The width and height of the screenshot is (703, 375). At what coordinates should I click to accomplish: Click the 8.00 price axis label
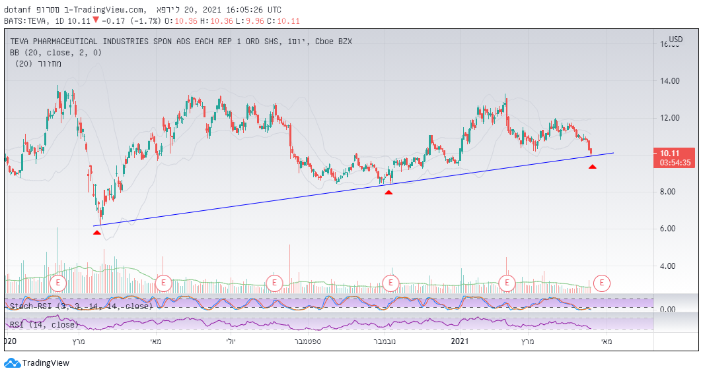(x=667, y=192)
